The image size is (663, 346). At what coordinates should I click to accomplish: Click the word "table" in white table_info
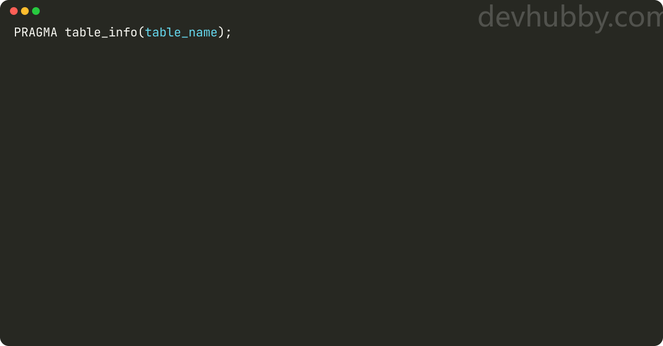point(83,33)
